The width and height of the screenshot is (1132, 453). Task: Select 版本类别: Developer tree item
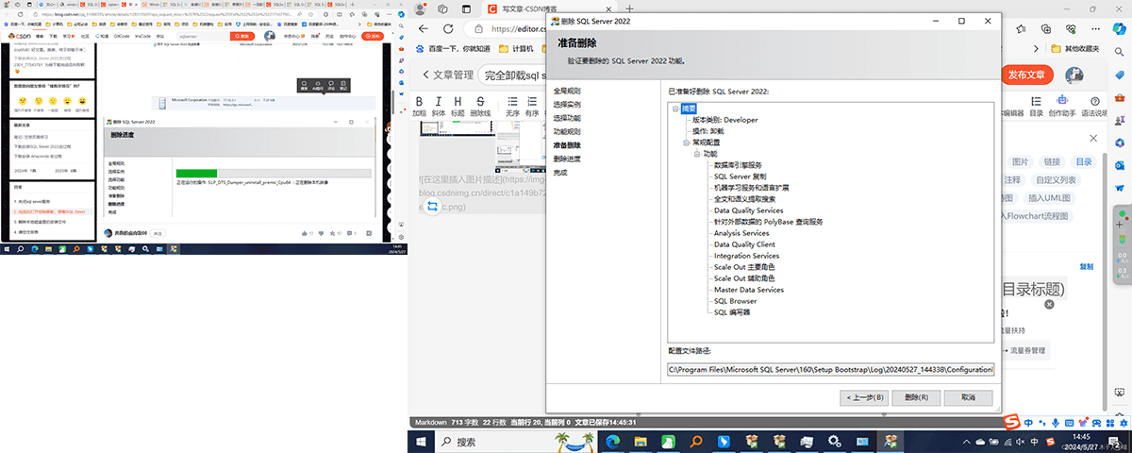click(x=724, y=120)
